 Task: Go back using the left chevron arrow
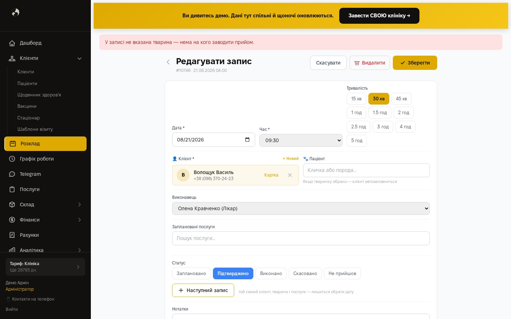[168, 62]
